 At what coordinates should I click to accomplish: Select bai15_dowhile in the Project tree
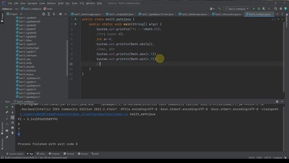(x=27, y=67)
